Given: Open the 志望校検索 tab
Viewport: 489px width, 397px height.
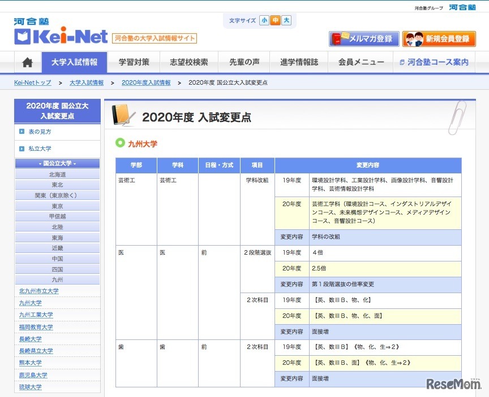Looking at the screenshot, I should click(189, 62).
